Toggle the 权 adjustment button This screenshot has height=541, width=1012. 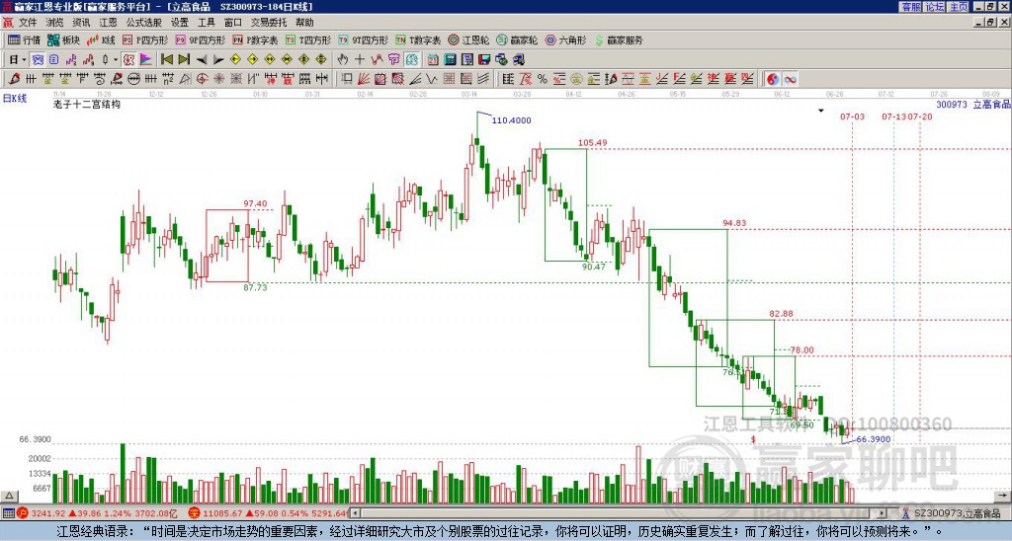tap(128, 60)
